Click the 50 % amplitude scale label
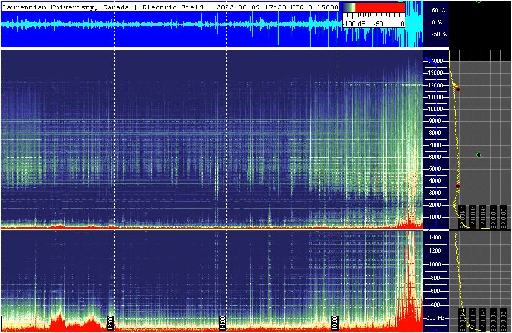Viewport: 512px width, 333px height. pyautogui.click(x=438, y=11)
